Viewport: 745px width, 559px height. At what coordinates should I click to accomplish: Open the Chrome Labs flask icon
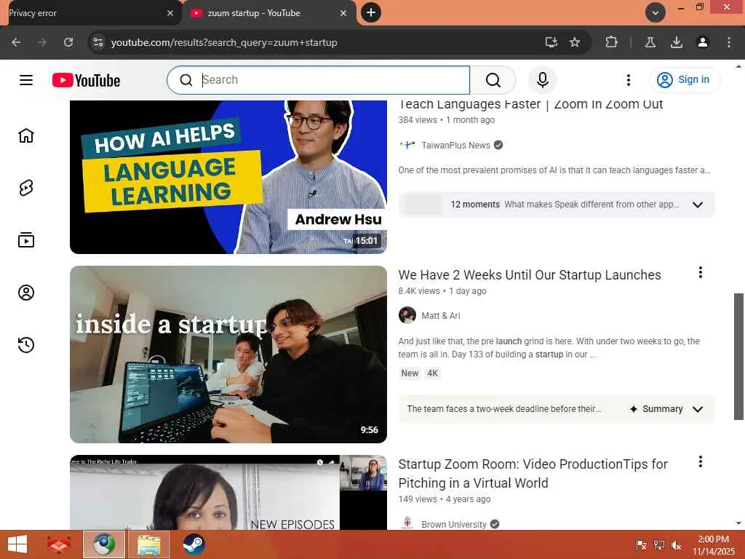pyautogui.click(x=650, y=42)
